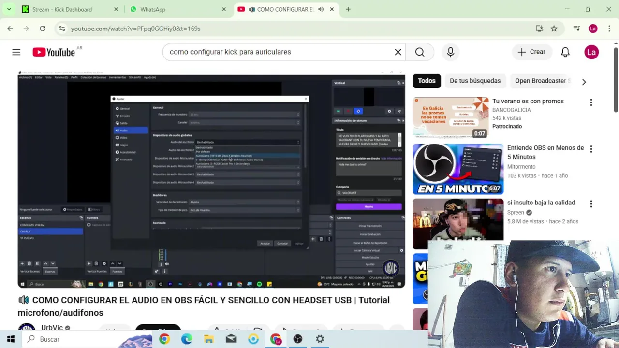Clear the YouTube search query with X
Image resolution: width=619 pixels, height=348 pixels.
pos(398,52)
